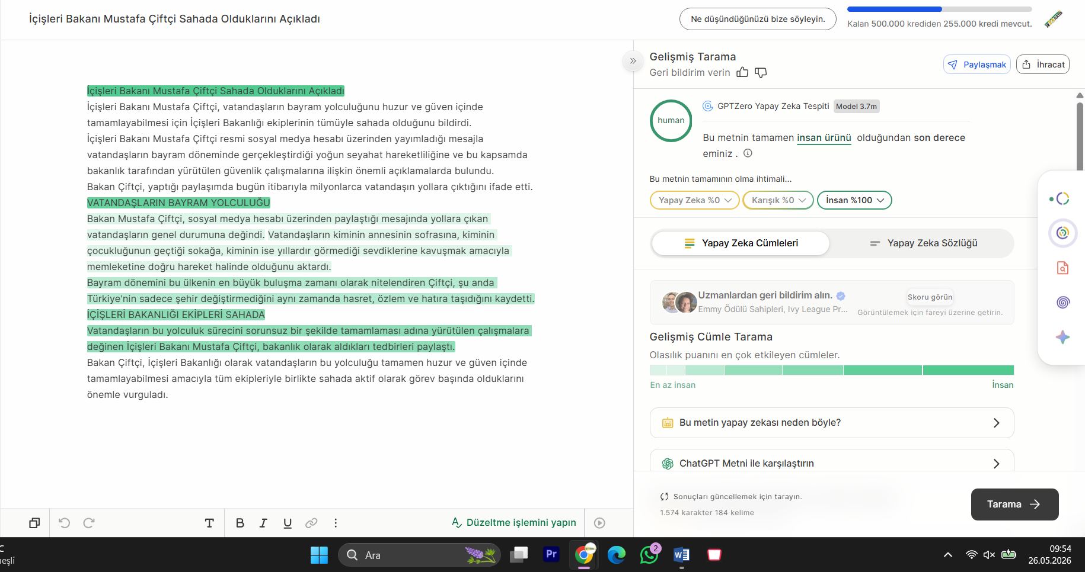Toggle underline formatting
The height and width of the screenshot is (572, 1085).
[x=288, y=523]
